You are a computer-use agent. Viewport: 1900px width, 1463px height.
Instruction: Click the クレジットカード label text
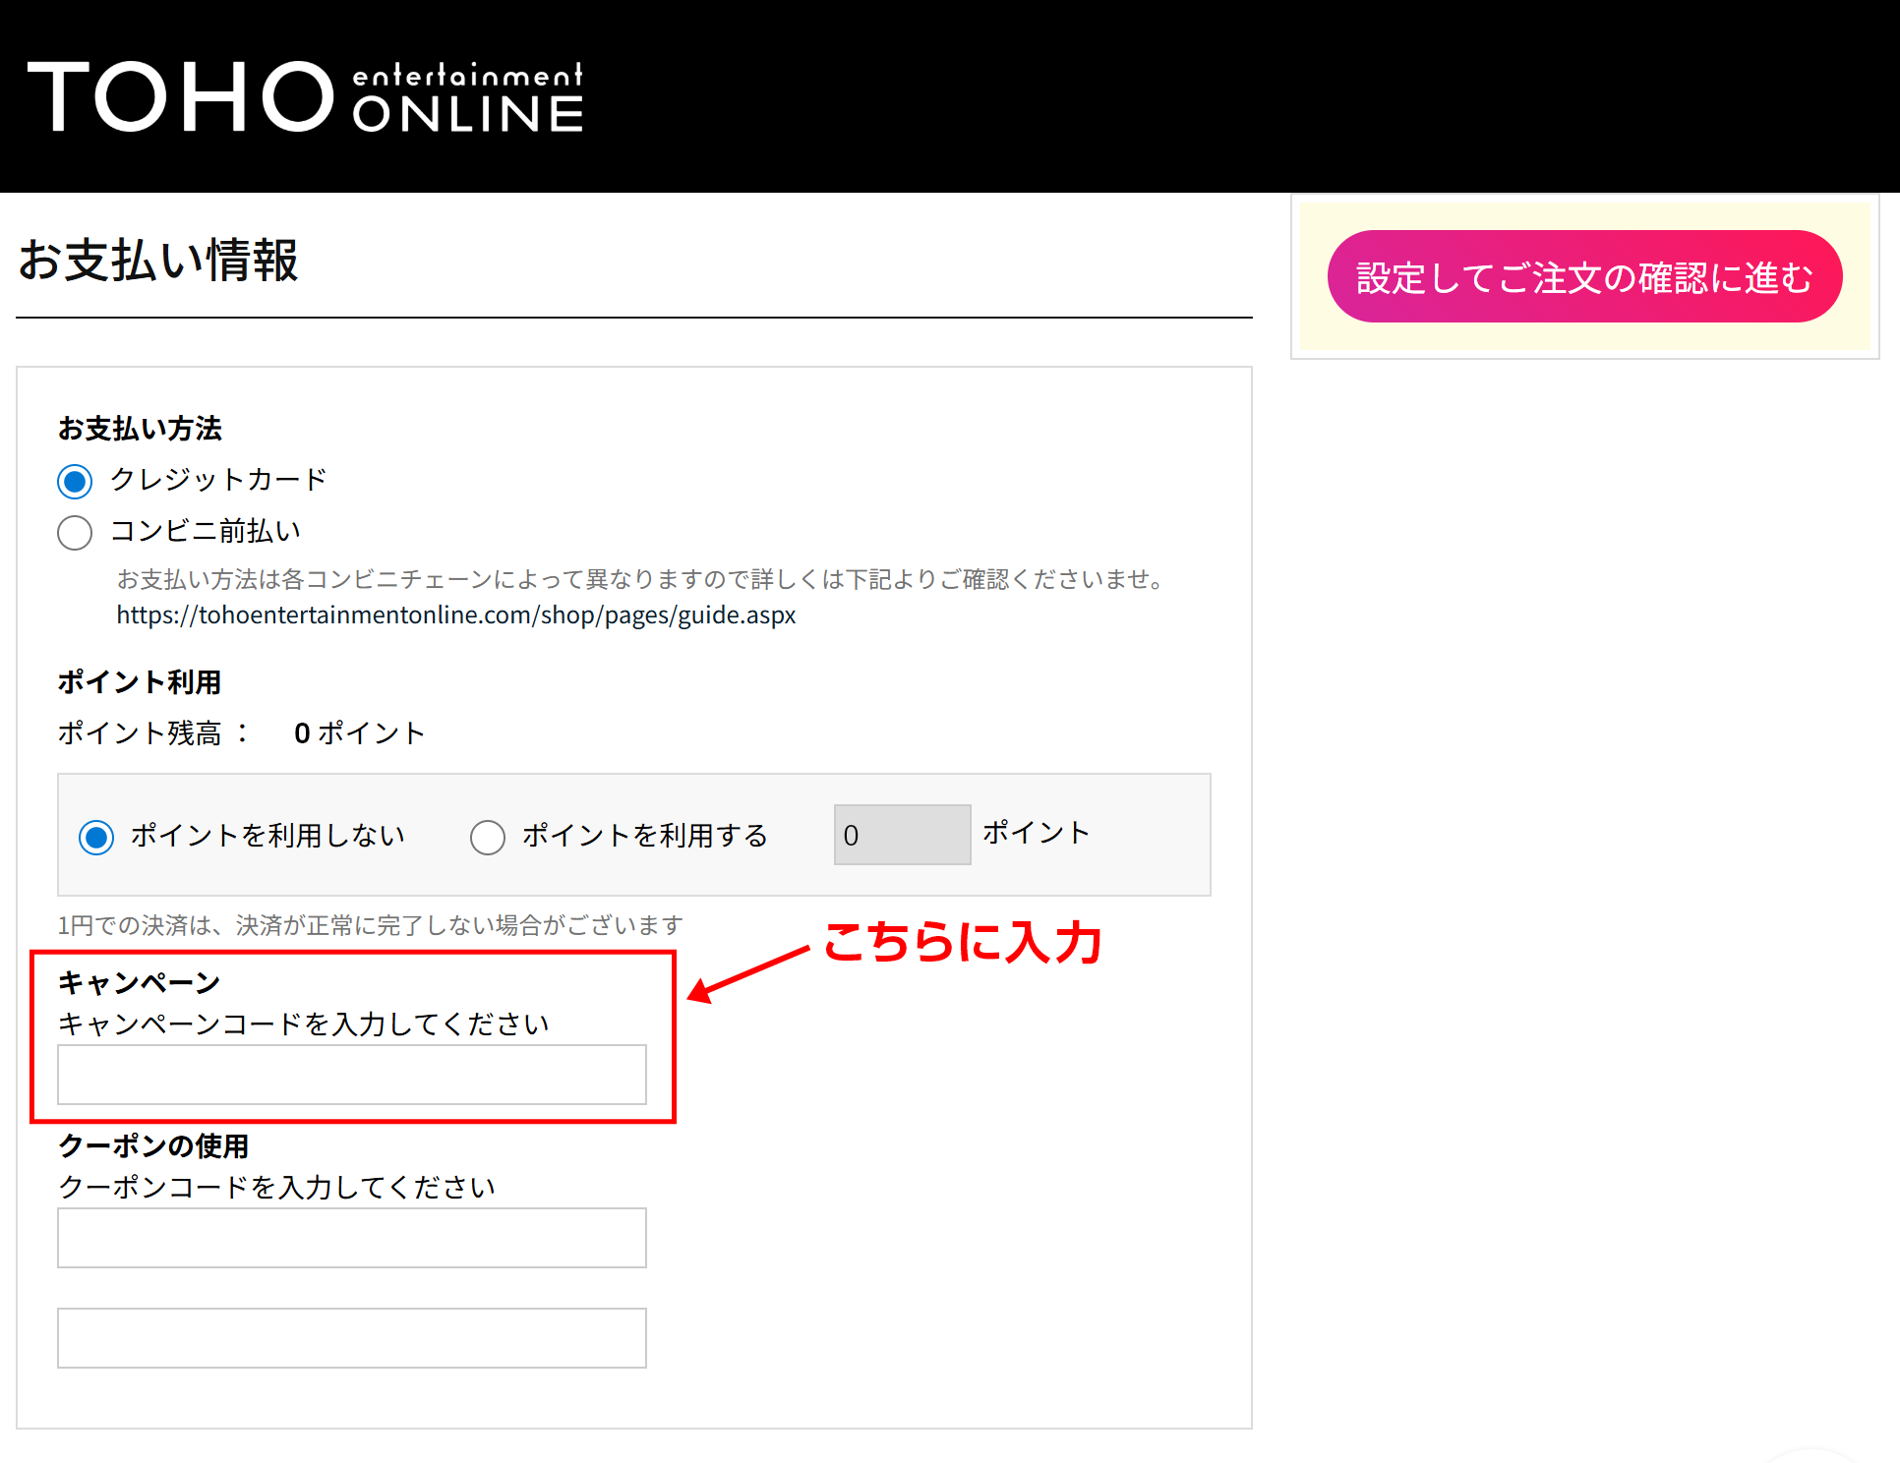point(218,480)
